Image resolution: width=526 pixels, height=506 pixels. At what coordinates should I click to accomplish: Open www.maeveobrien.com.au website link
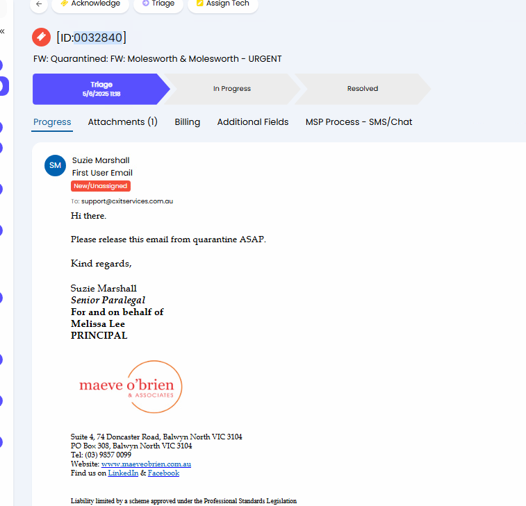(x=146, y=464)
